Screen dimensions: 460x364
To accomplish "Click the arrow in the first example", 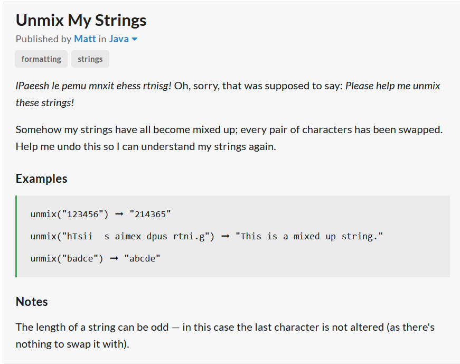I will pos(119,214).
